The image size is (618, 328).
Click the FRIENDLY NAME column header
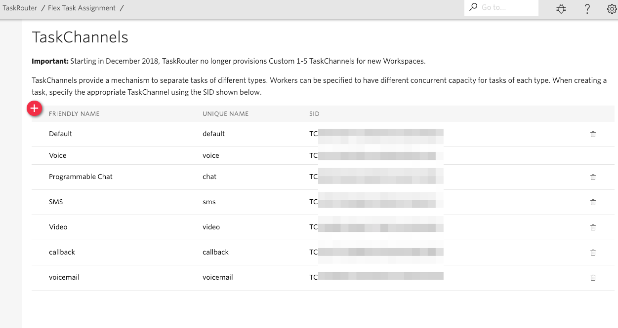pyautogui.click(x=74, y=113)
